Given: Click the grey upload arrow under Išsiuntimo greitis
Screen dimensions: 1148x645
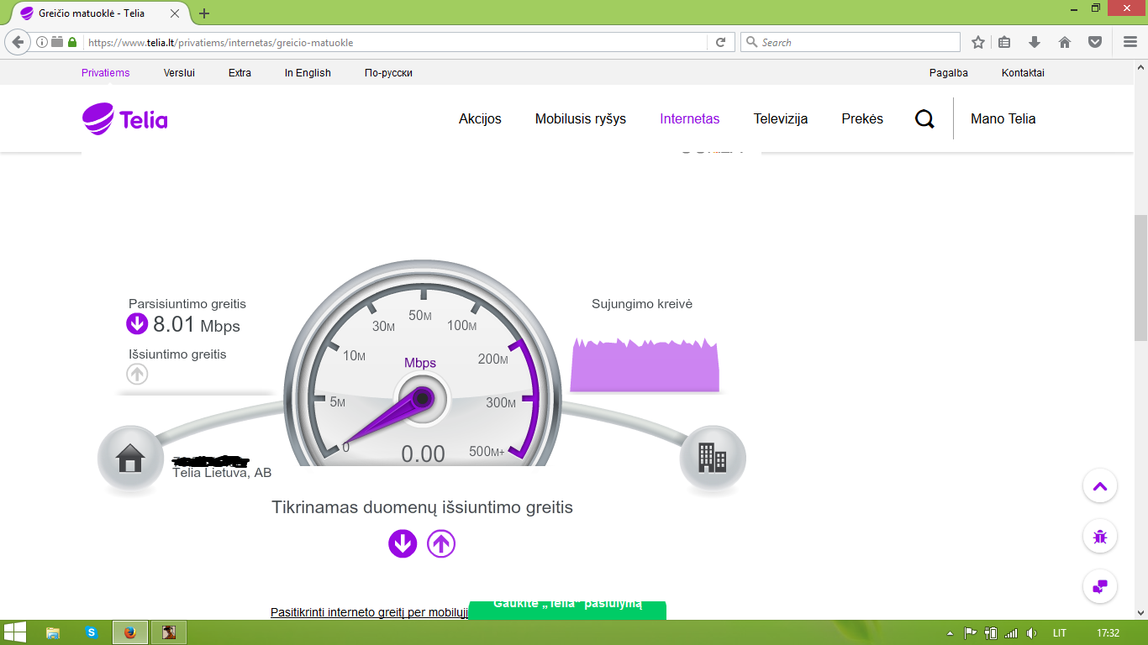Looking at the screenshot, I should pos(137,374).
